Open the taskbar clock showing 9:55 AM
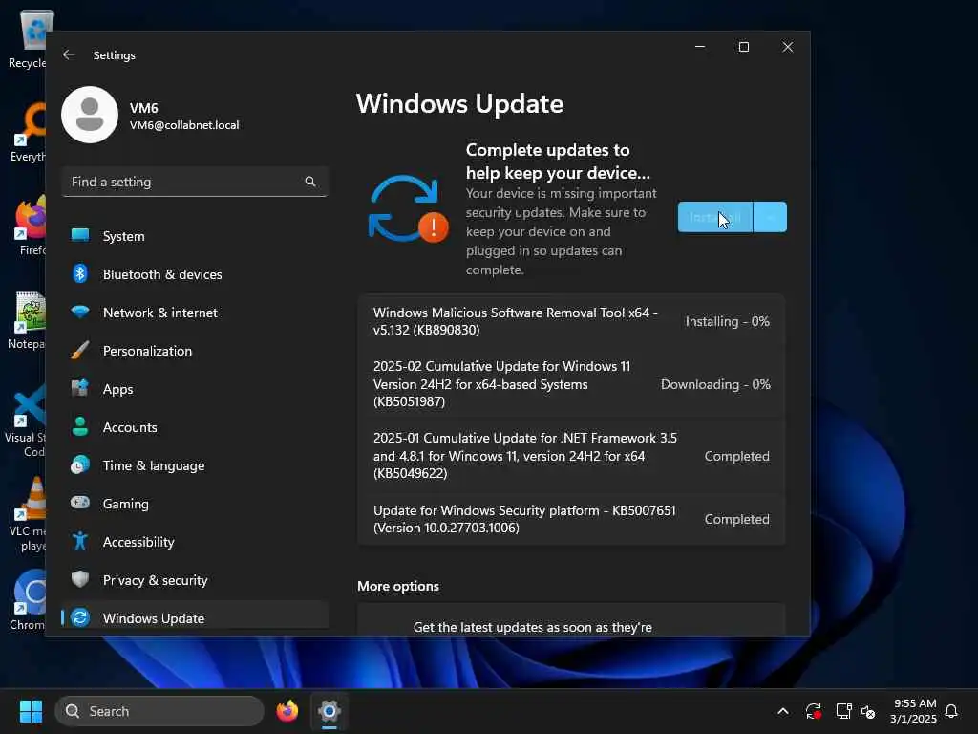Image resolution: width=978 pixels, height=734 pixels. [913, 711]
